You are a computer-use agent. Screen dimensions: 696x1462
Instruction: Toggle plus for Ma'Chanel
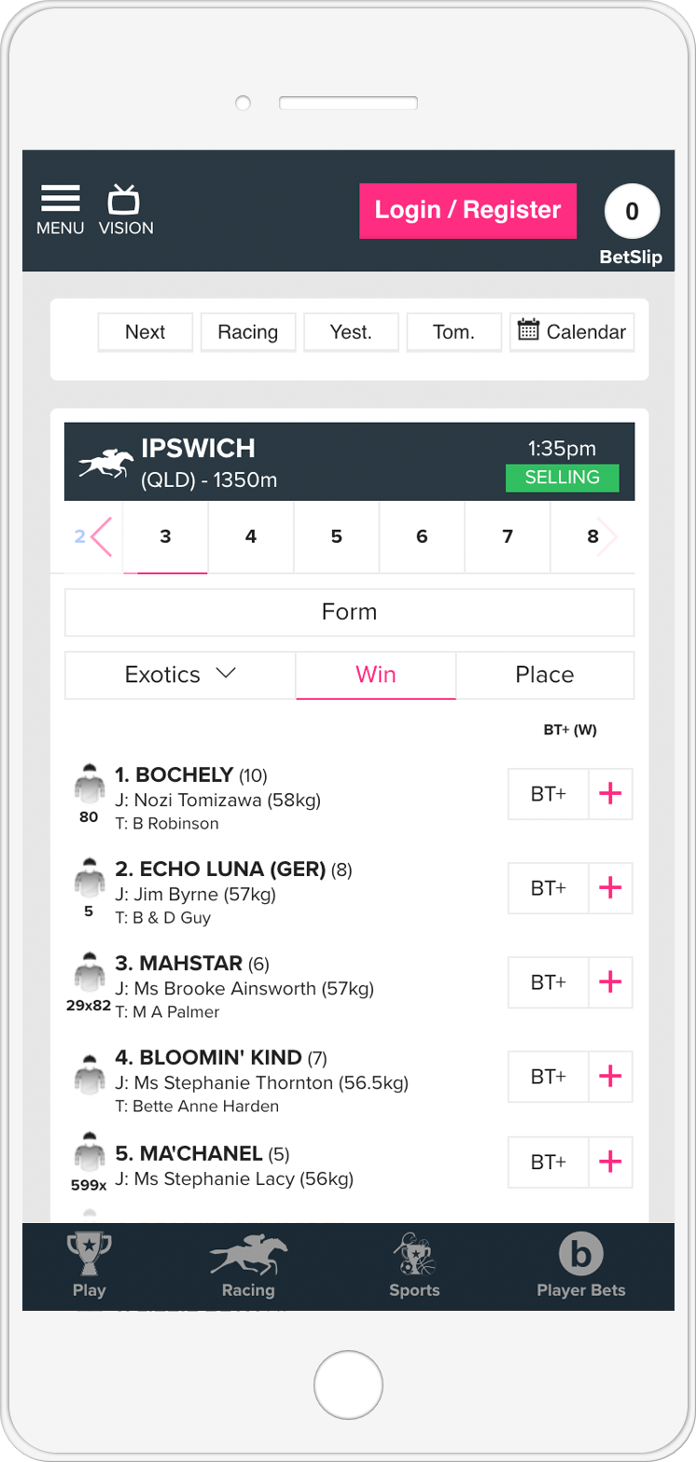point(610,1162)
